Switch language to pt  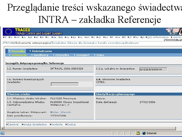(x=30, y=37)
